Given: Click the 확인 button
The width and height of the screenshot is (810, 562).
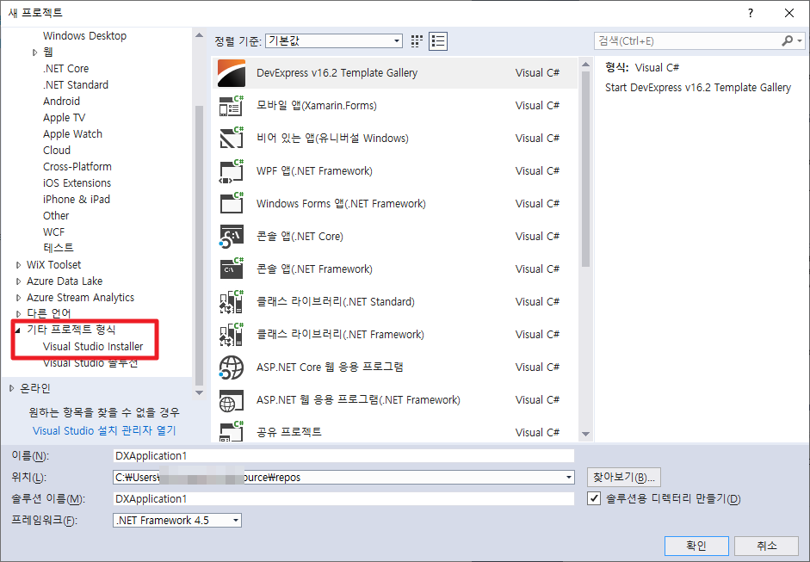Looking at the screenshot, I should [x=696, y=546].
